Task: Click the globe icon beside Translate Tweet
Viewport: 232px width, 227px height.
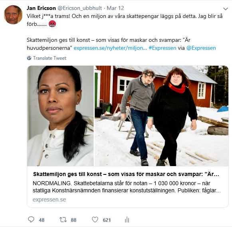Action: (x=29, y=58)
